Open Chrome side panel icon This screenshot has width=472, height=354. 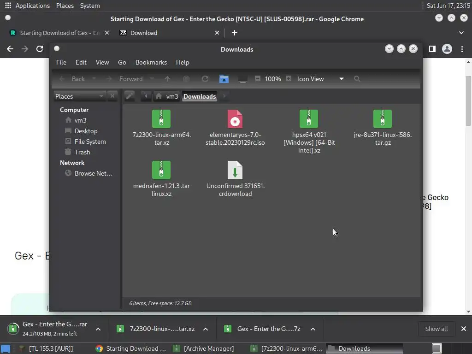pyautogui.click(x=432, y=49)
